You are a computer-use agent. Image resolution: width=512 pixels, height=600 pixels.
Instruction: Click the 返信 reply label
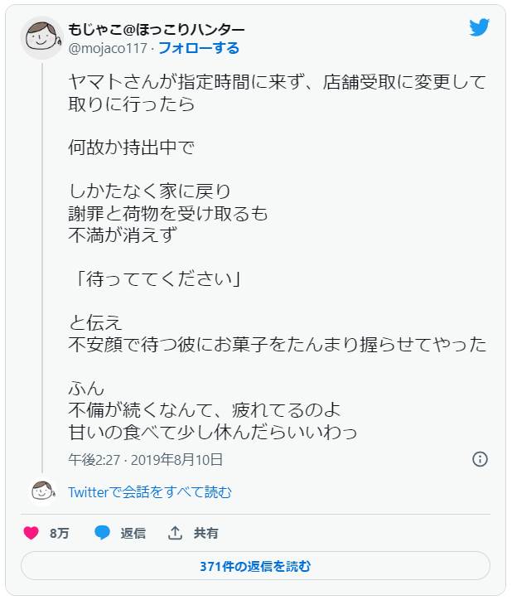pos(133,533)
